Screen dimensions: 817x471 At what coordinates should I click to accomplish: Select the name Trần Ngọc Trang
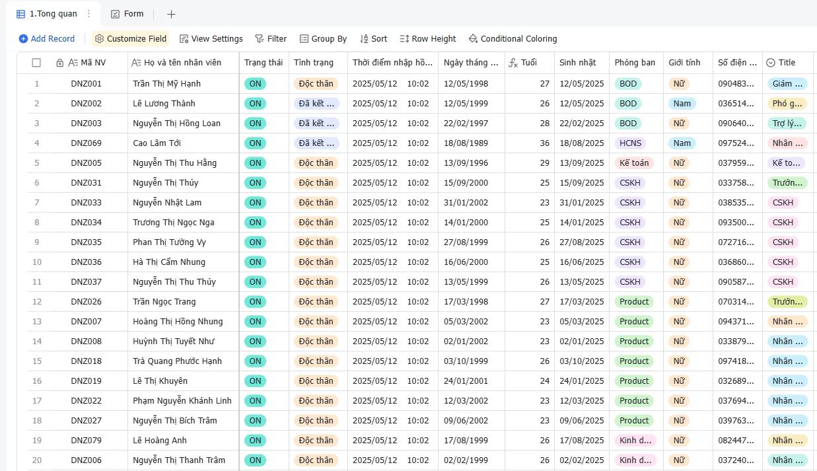164,302
